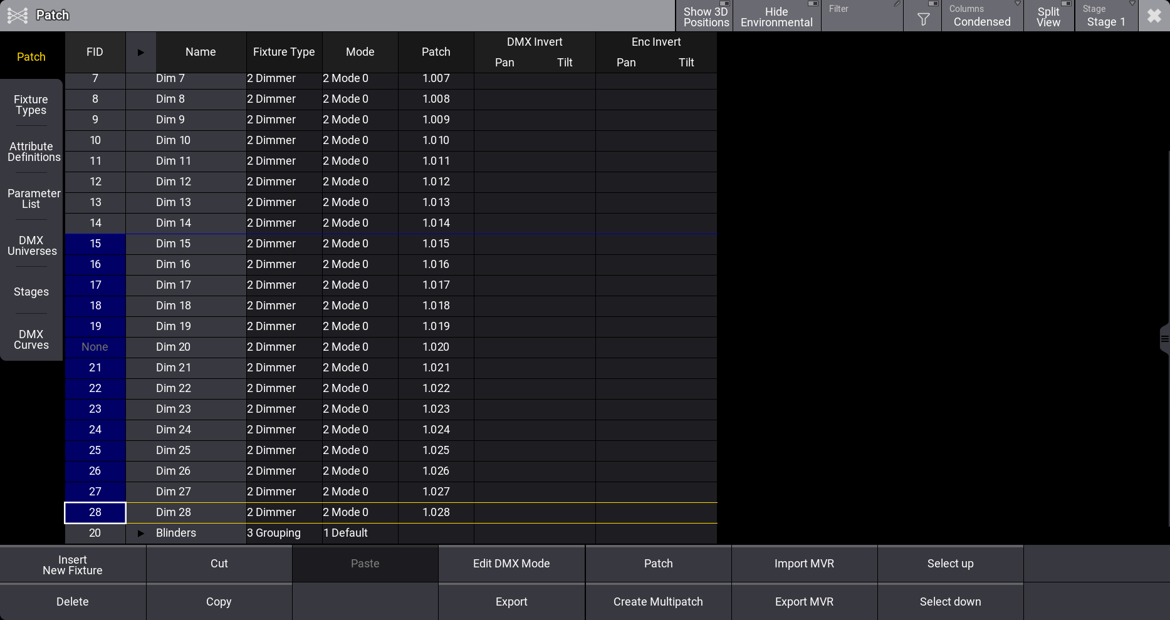
Task: Expand the Blinders grouping row
Action: point(140,534)
